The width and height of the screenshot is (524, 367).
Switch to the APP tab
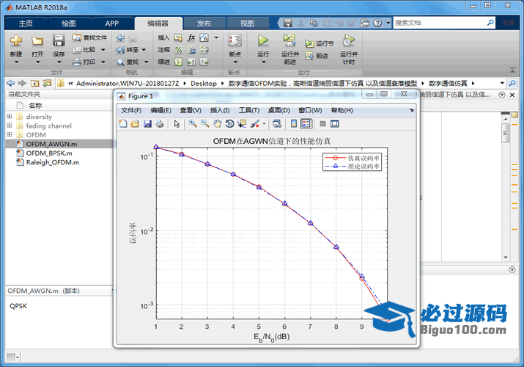(x=111, y=23)
